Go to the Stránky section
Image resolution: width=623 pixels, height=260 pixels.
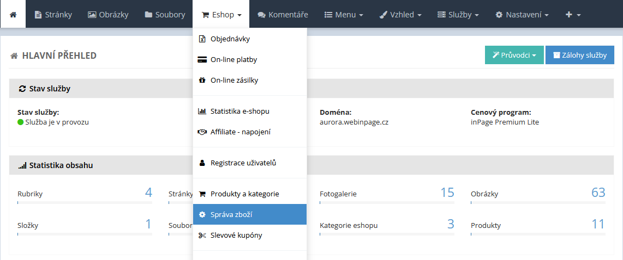coord(53,15)
